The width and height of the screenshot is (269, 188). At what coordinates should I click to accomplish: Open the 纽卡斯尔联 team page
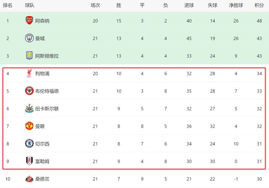point(47,109)
